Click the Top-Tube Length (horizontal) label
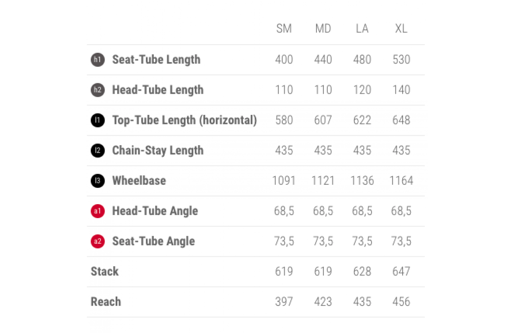The image size is (514, 333). click(184, 120)
